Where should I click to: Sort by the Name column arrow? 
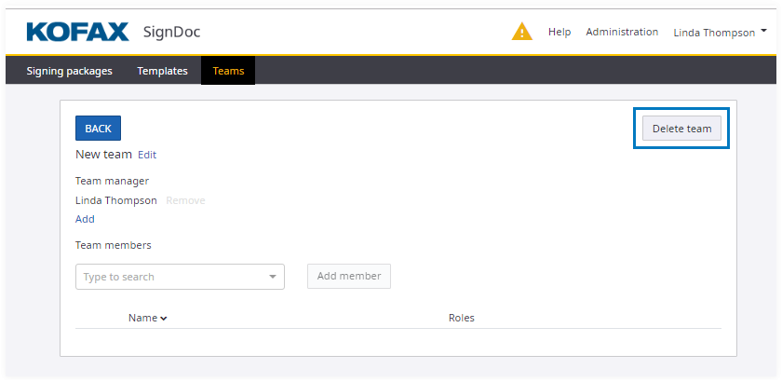pyautogui.click(x=164, y=319)
